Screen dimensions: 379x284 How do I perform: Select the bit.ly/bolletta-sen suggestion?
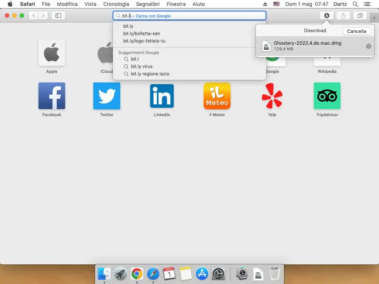[189, 34]
